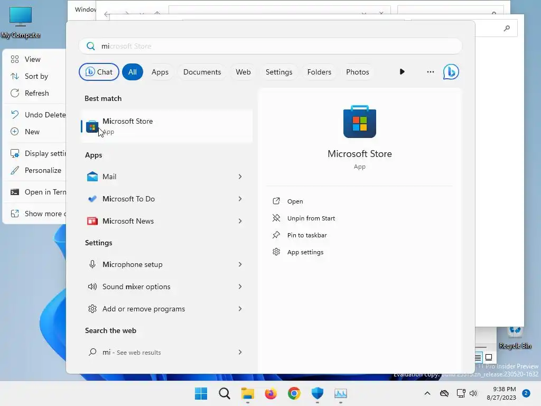This screenshot has height=406, width=541.
Task: Expand Sound mixer options chevron
Action: (240, 287)
